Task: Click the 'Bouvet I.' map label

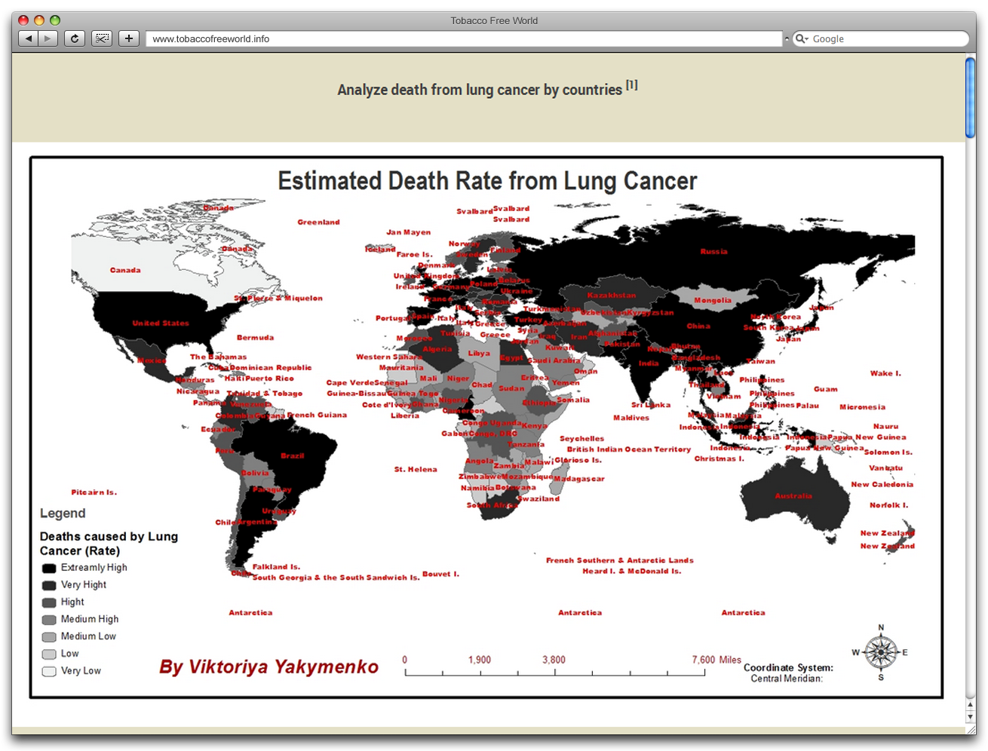Action: click(440, 575)
